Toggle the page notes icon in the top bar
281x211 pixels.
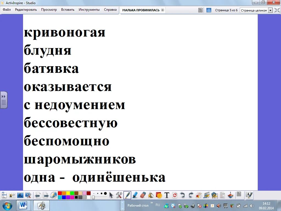coord(200,10)
